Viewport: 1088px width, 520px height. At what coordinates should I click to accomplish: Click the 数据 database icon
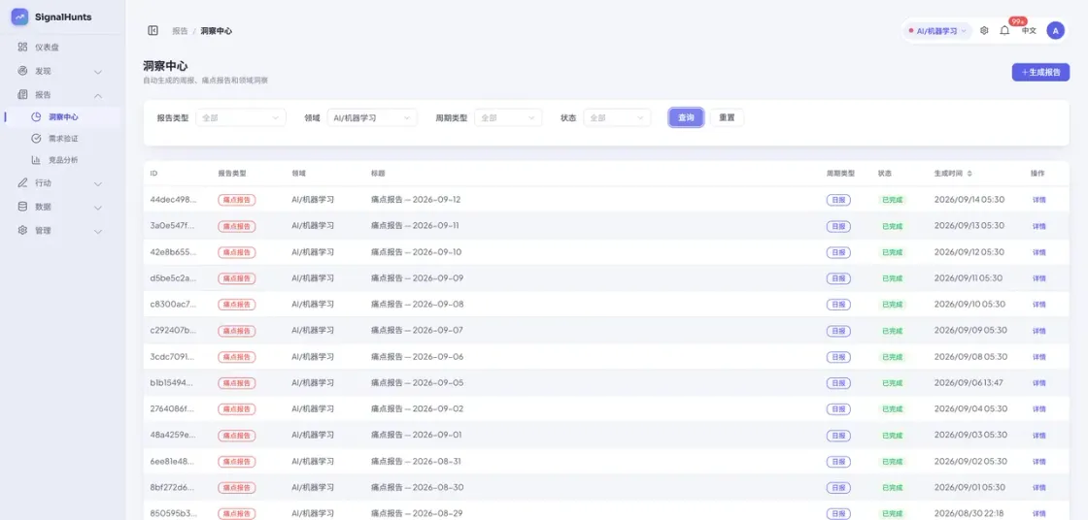[23, 207]
